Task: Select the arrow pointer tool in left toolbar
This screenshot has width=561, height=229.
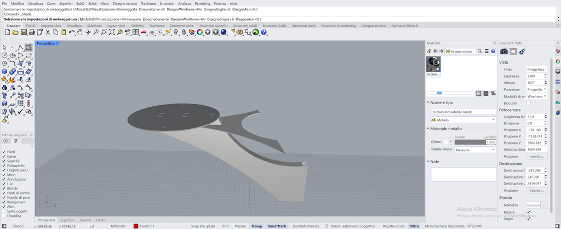Action: (4, 48)
